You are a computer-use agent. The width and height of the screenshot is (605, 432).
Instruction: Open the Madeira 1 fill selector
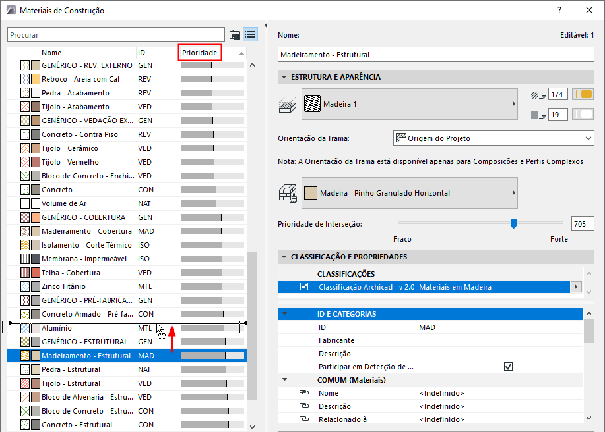click(409, 104)
